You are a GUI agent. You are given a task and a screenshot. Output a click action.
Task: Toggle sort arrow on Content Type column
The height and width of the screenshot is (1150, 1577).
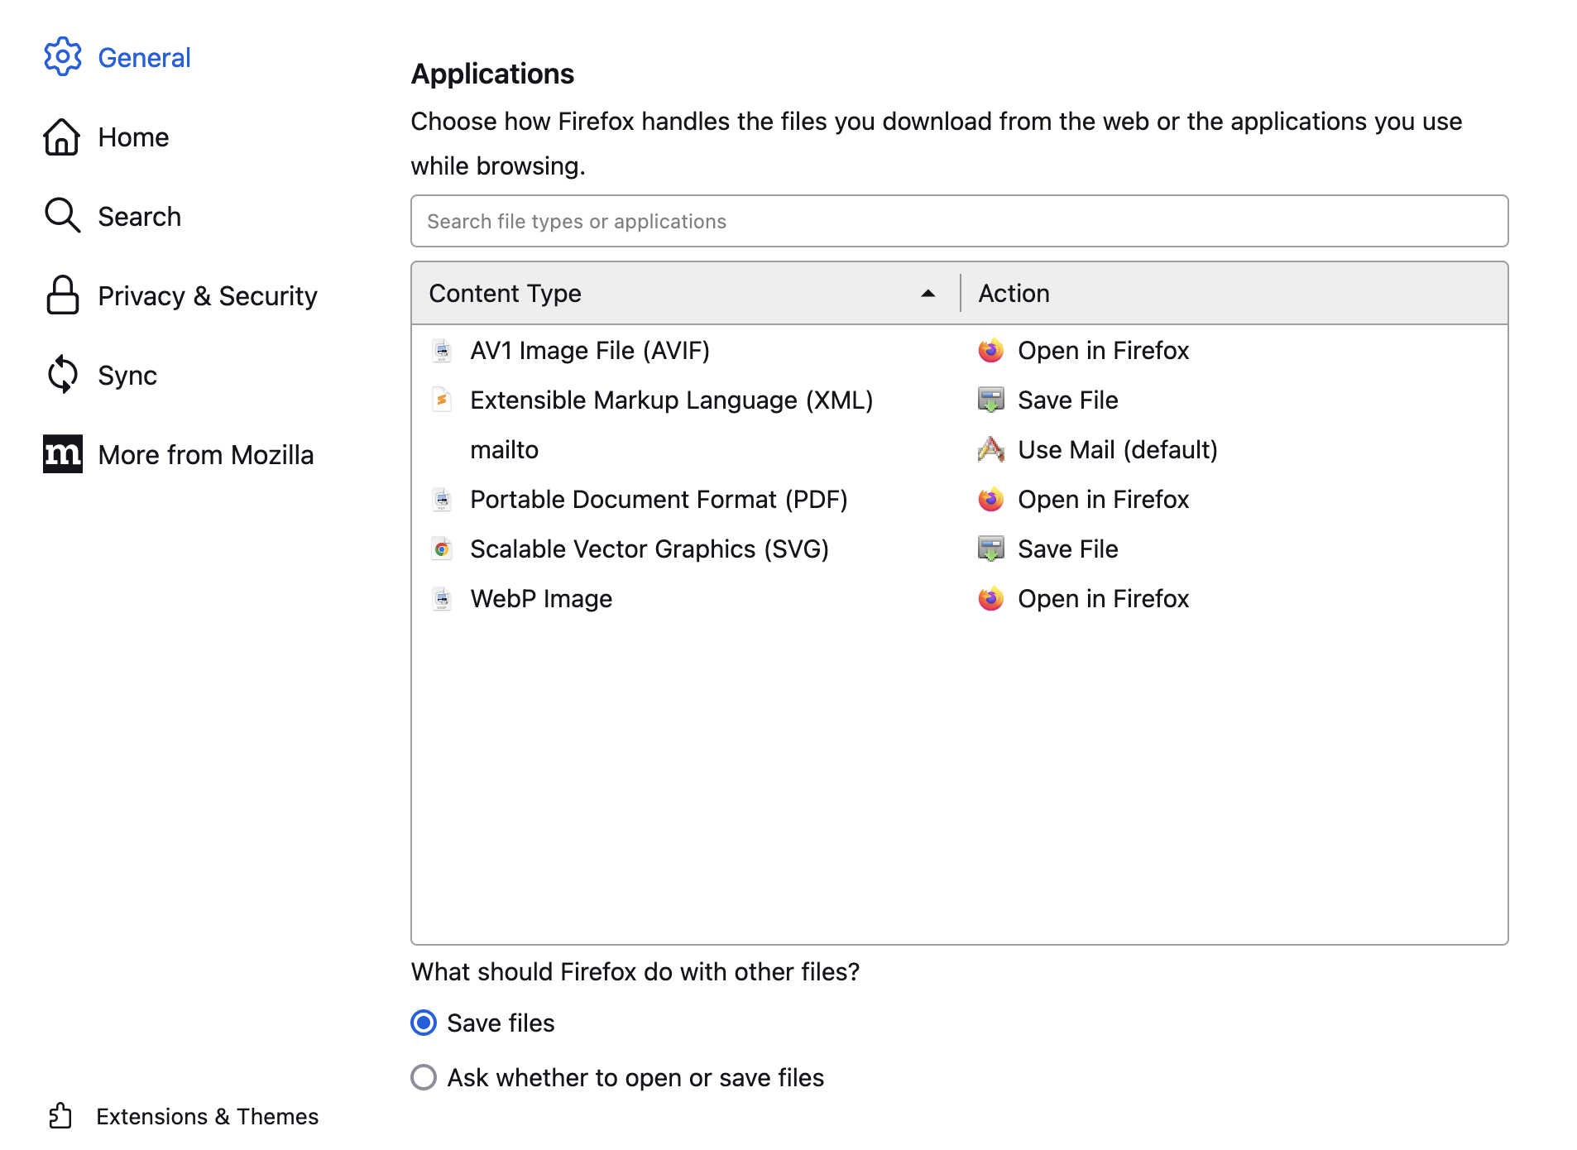[x=928, y=294]
